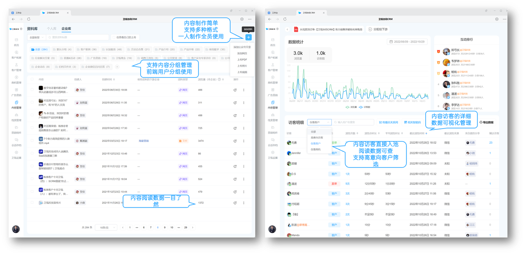Select 高意向访客 in the visitor filter list

[x=317, y=138]
